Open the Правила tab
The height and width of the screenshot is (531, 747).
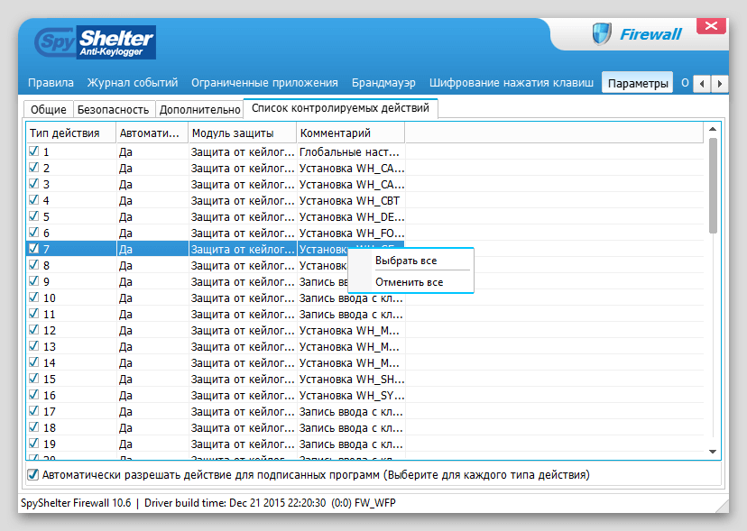(51, 83)
